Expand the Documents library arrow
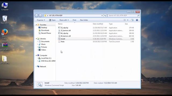The height and width of the screenshot is (96, 172). pyautogui.click(x=38, y=42)
